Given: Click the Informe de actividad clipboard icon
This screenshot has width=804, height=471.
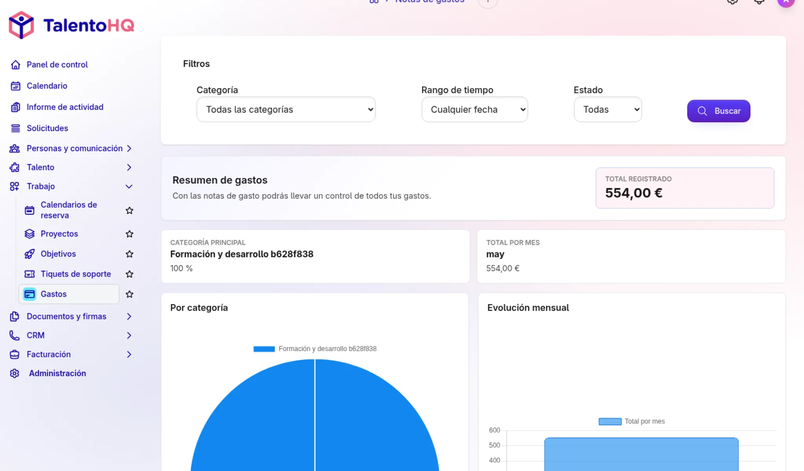Looking at the screenshot, I should click(15, 107).
